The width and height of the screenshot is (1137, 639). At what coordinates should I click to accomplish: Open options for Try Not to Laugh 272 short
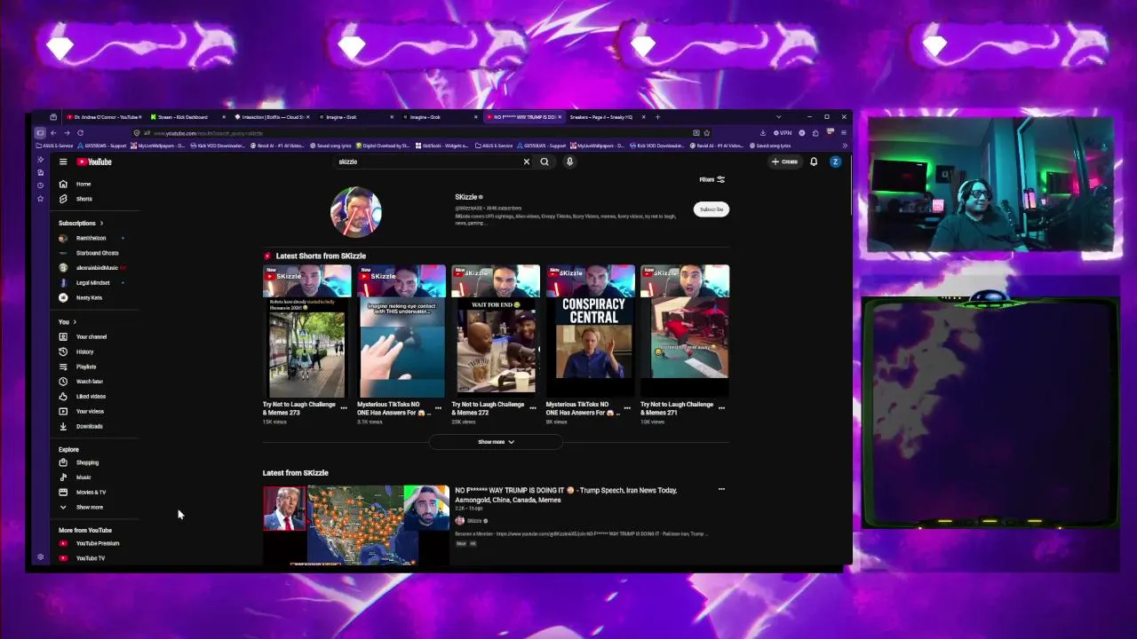click(x=533, y=408)
